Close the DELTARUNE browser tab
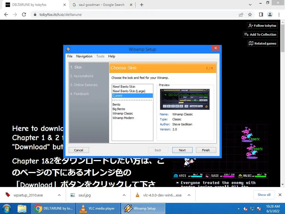The height and width of the screenshot is (214, 285). click(65, 5)
